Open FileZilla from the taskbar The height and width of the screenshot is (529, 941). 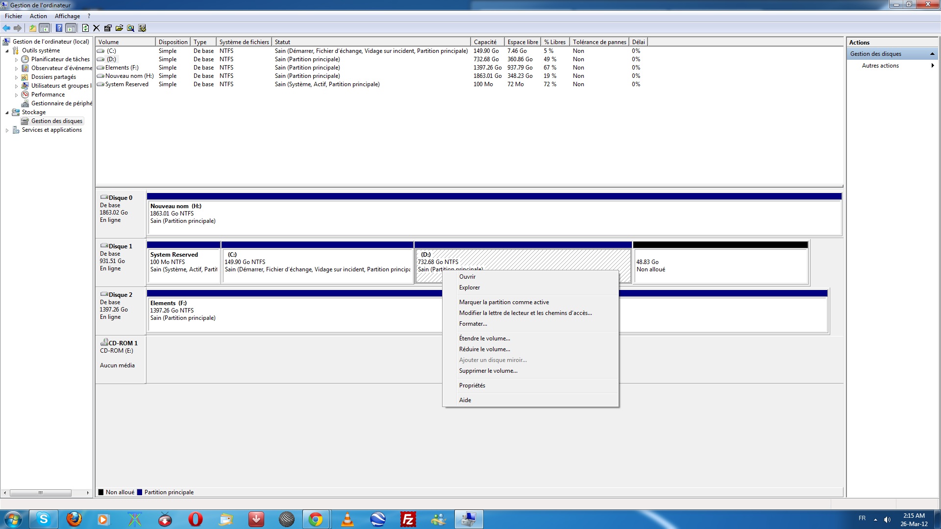tap(408, 519)
